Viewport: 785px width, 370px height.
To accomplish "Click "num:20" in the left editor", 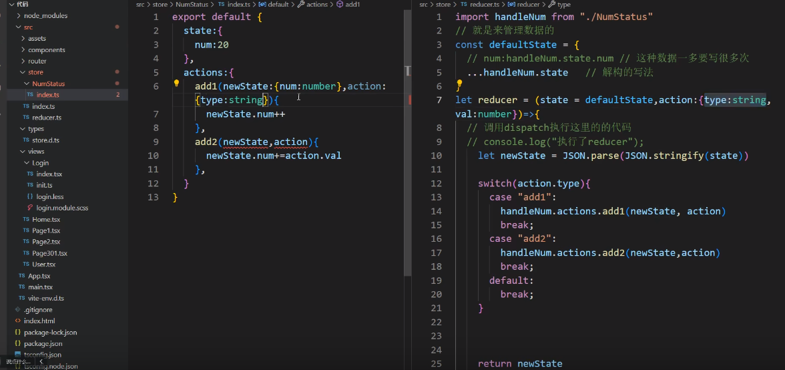I will 212,45.
